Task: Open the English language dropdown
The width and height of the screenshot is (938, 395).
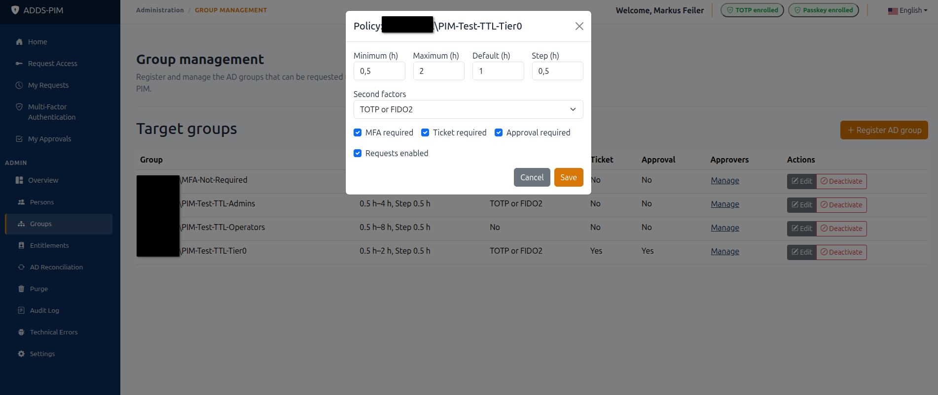Action: 907,10
